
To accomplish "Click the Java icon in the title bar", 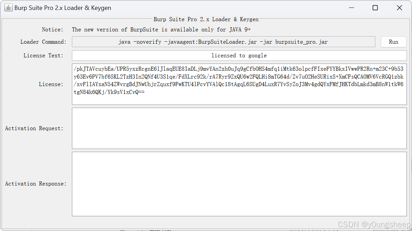I will pyautogui.click(x=8, y=8).
